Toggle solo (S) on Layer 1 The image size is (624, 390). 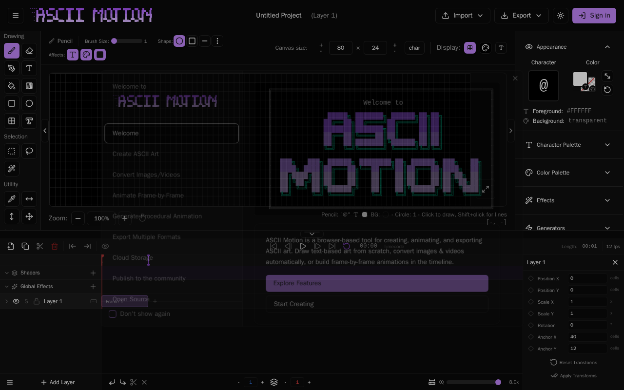click(x=26, y=301)
